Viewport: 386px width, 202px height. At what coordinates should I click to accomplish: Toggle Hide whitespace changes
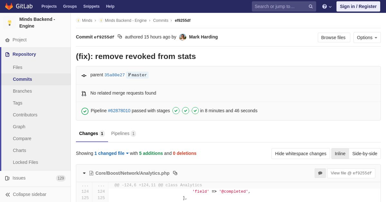tap(301, 154)
